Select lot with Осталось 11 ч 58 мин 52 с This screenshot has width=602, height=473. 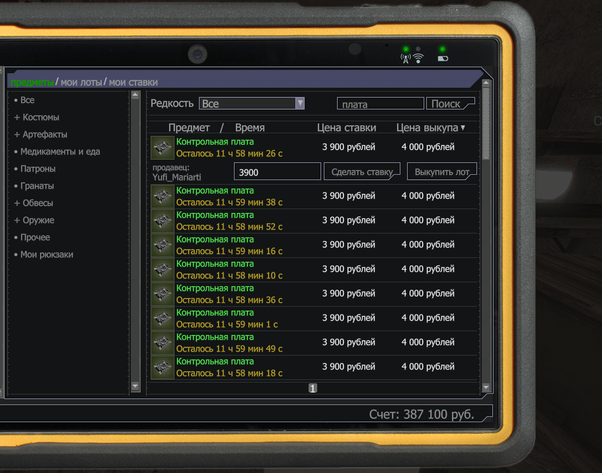pyautogui.click(x=314, y=221)
